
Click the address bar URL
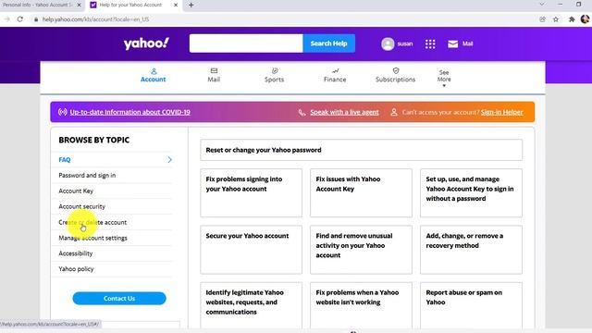96,19
